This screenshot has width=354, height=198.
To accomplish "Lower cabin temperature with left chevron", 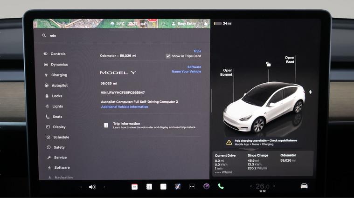I will 251,186.
